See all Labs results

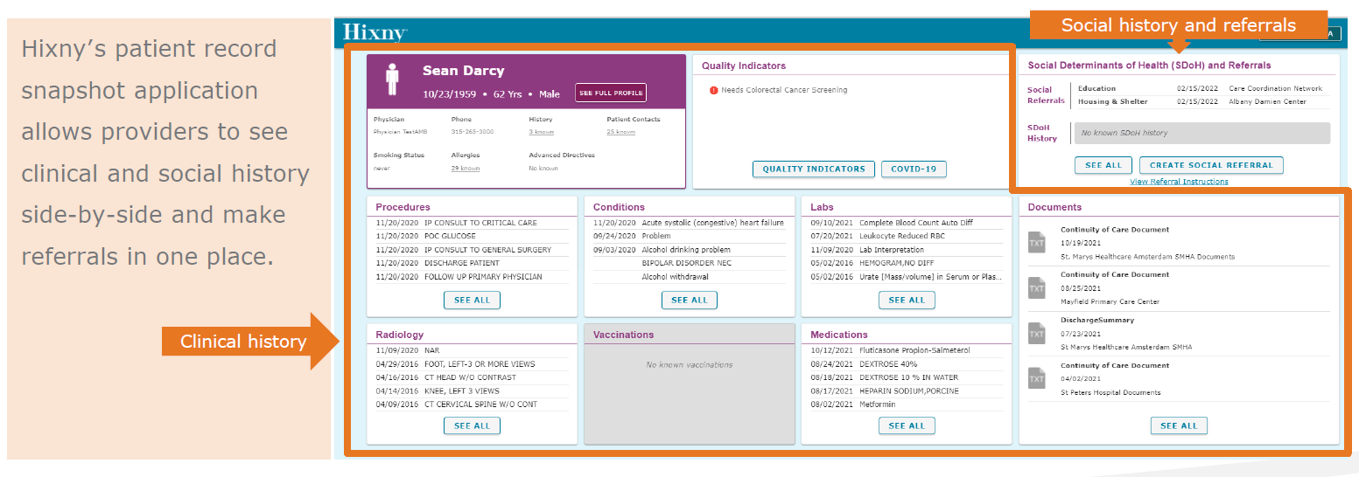click(907, 301)
